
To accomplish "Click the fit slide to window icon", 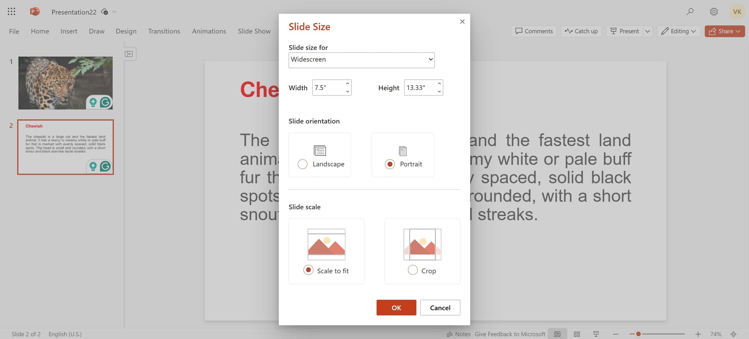I will tap(733, 334).
